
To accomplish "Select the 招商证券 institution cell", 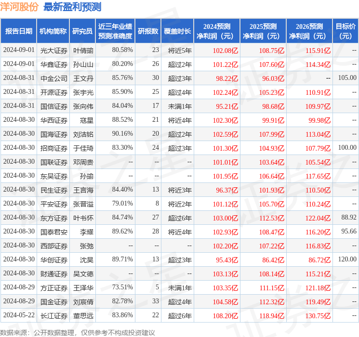I will click(x=54, y=148).
